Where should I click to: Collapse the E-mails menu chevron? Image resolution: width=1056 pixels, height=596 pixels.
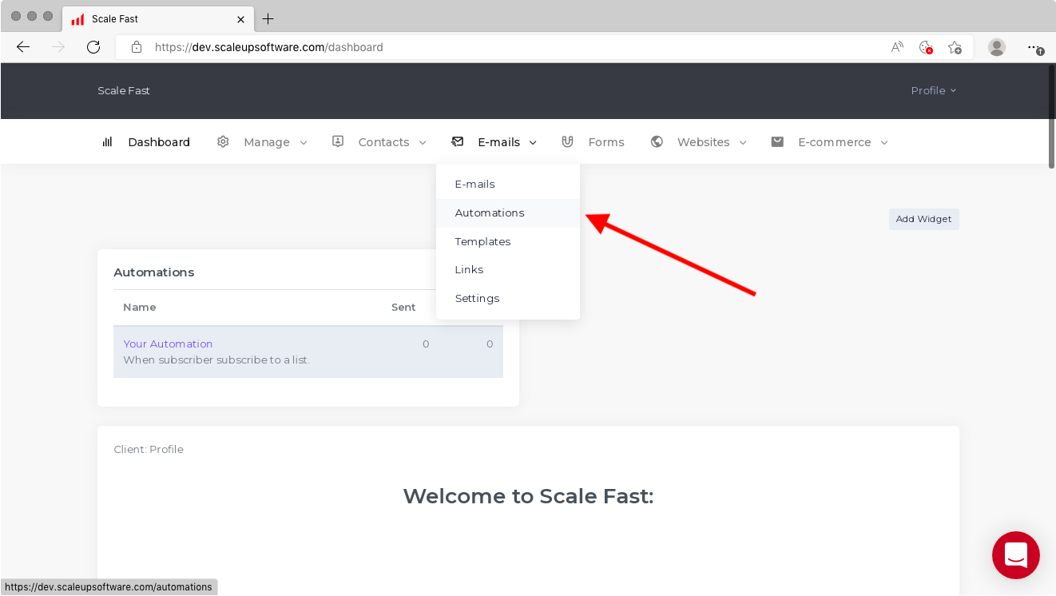click(533, 143)
